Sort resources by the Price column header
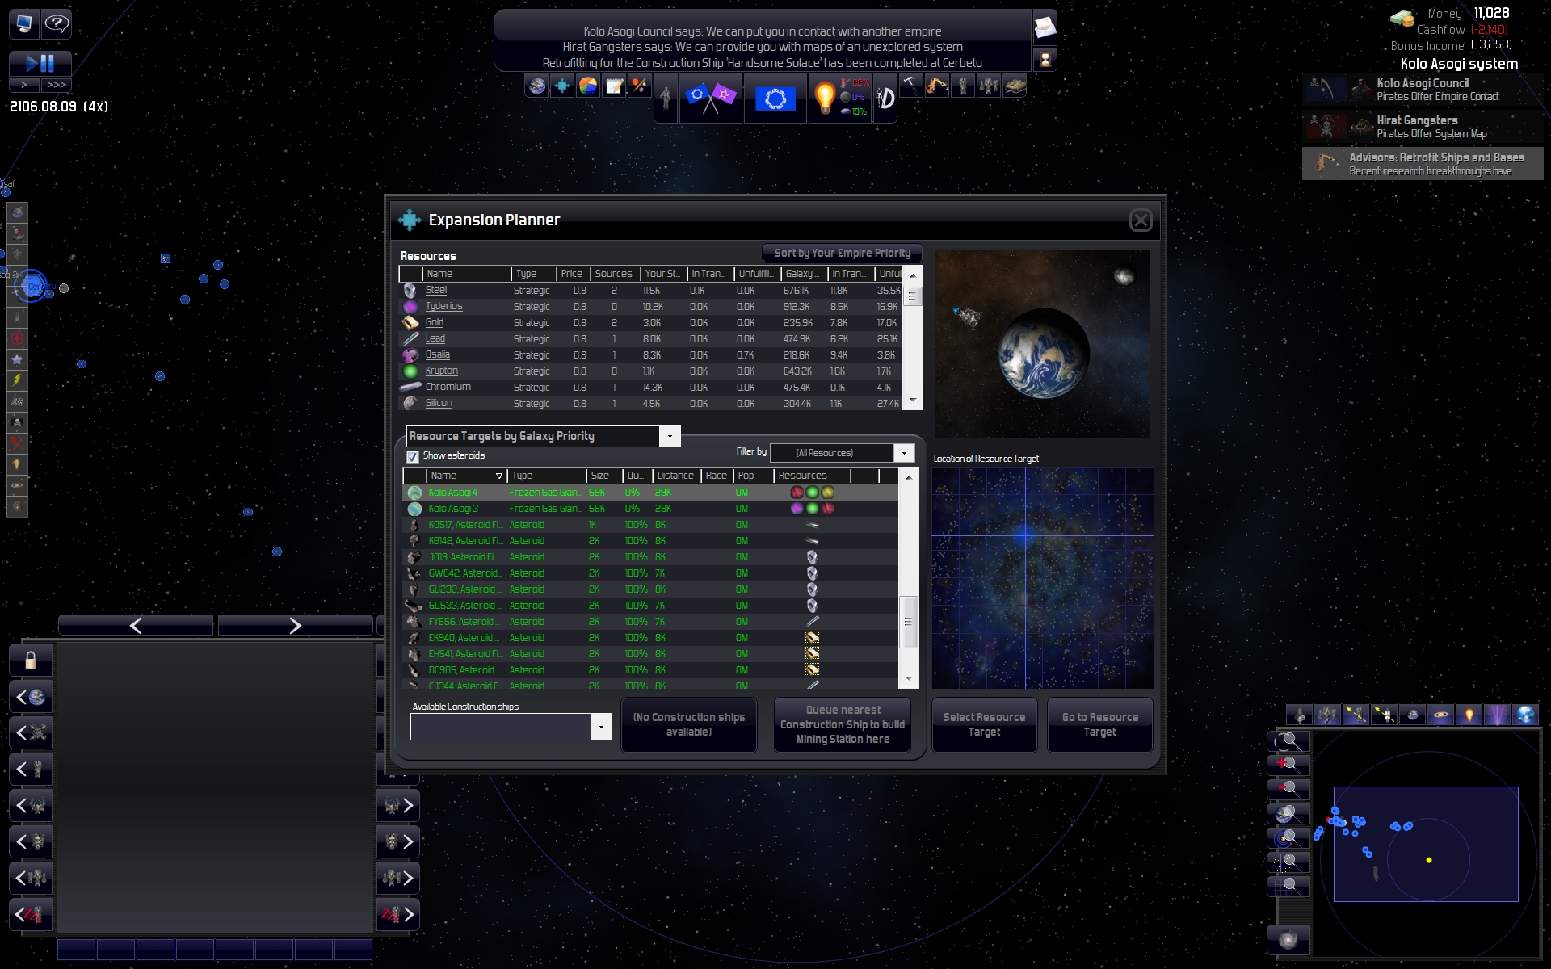 coord(573,274)
